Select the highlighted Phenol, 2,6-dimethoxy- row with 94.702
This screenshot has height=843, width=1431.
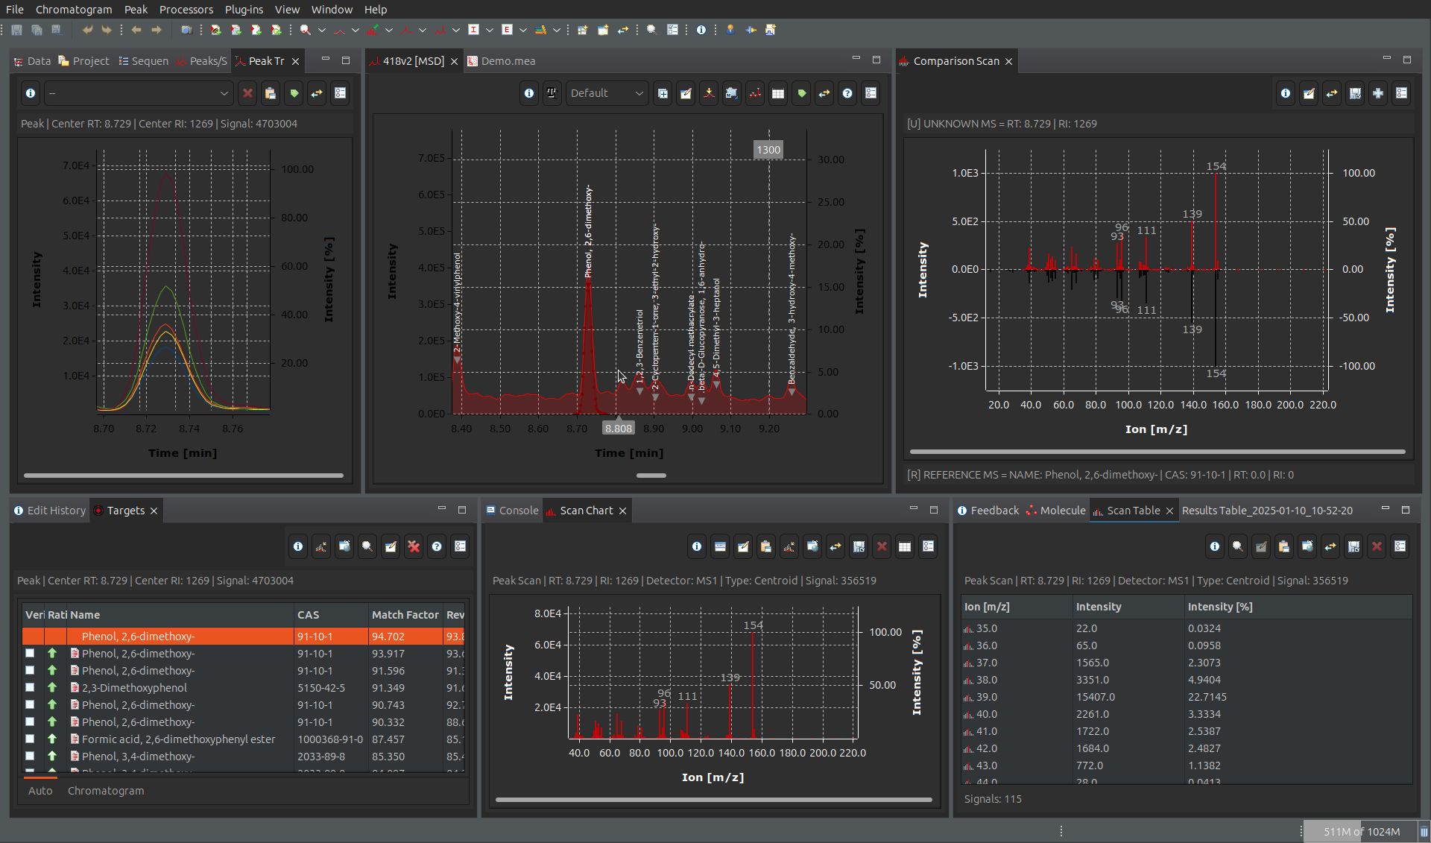pos(243,637)
